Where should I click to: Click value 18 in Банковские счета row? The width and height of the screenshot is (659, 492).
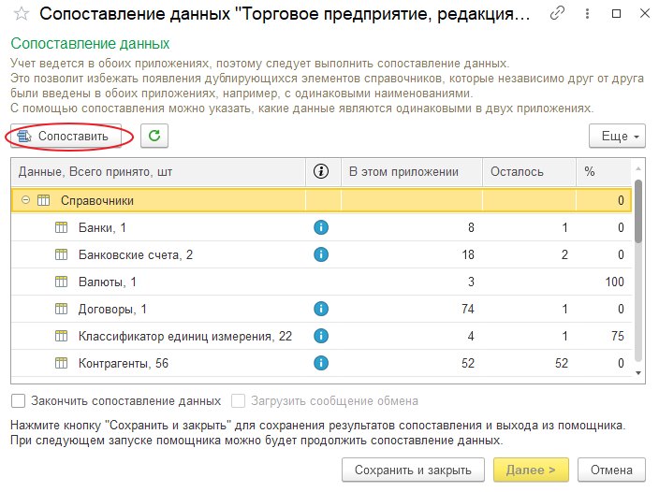pos(468,254)
